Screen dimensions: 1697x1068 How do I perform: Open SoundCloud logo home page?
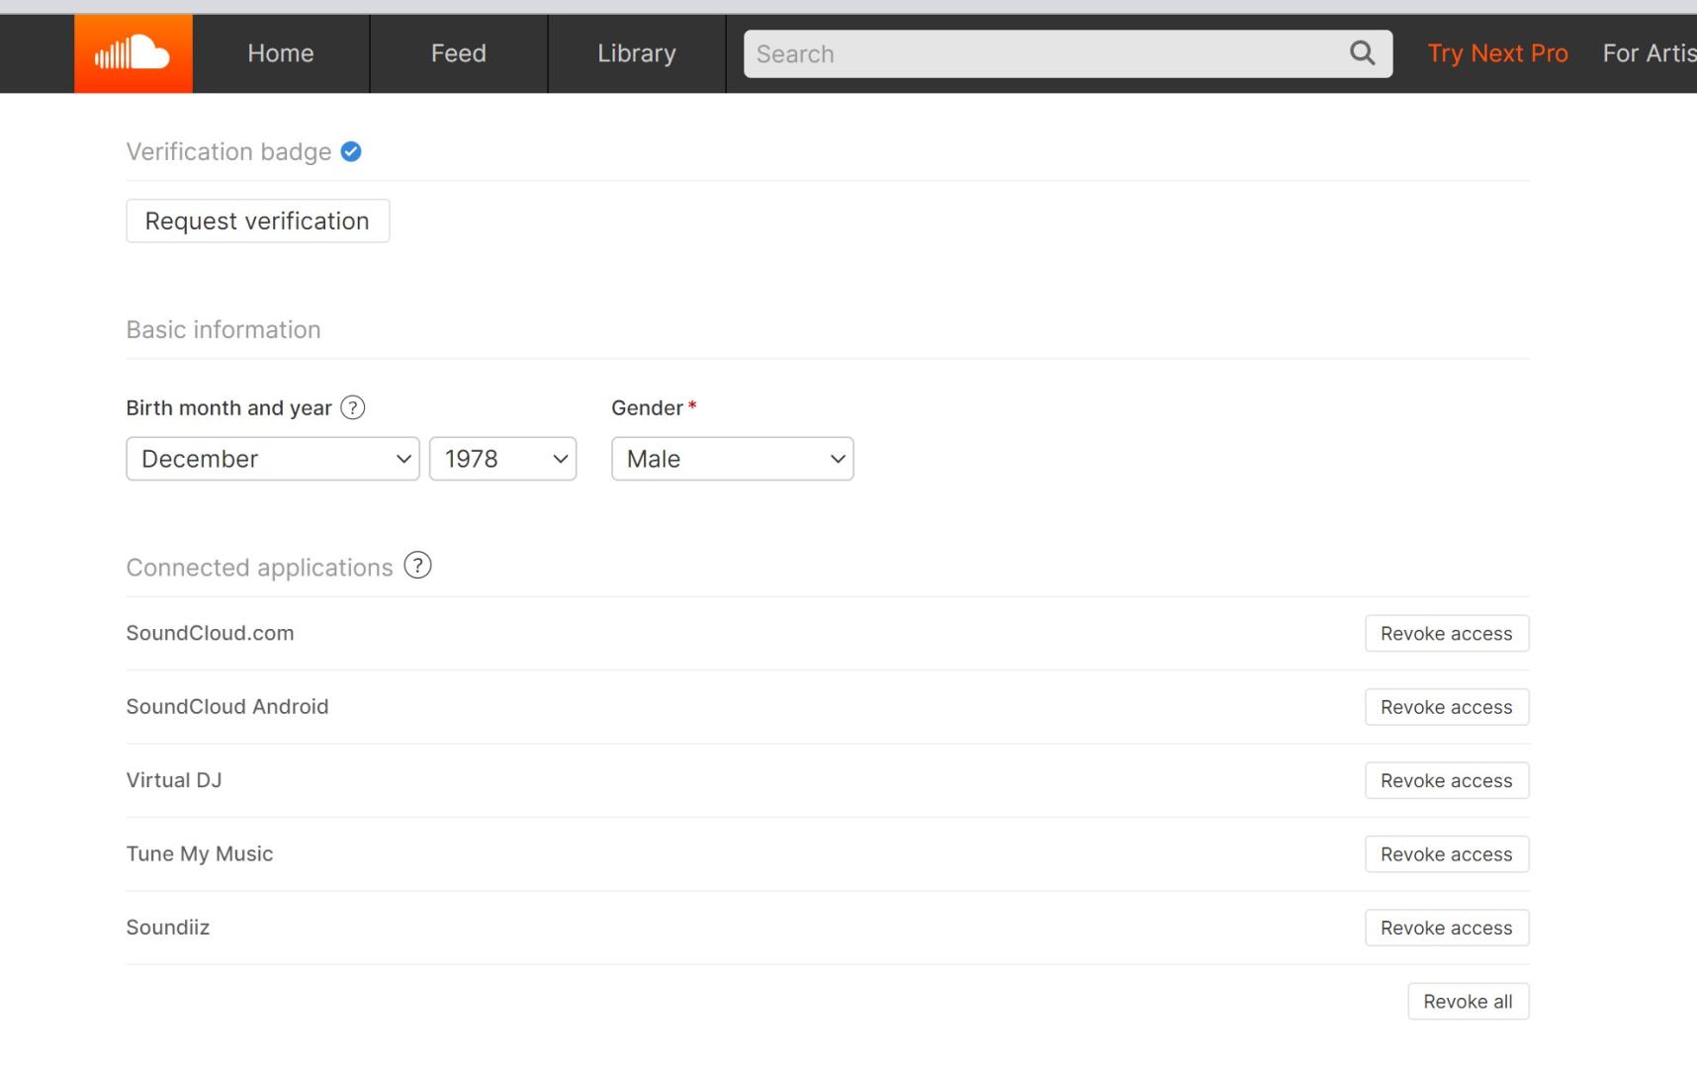[134, 53]
